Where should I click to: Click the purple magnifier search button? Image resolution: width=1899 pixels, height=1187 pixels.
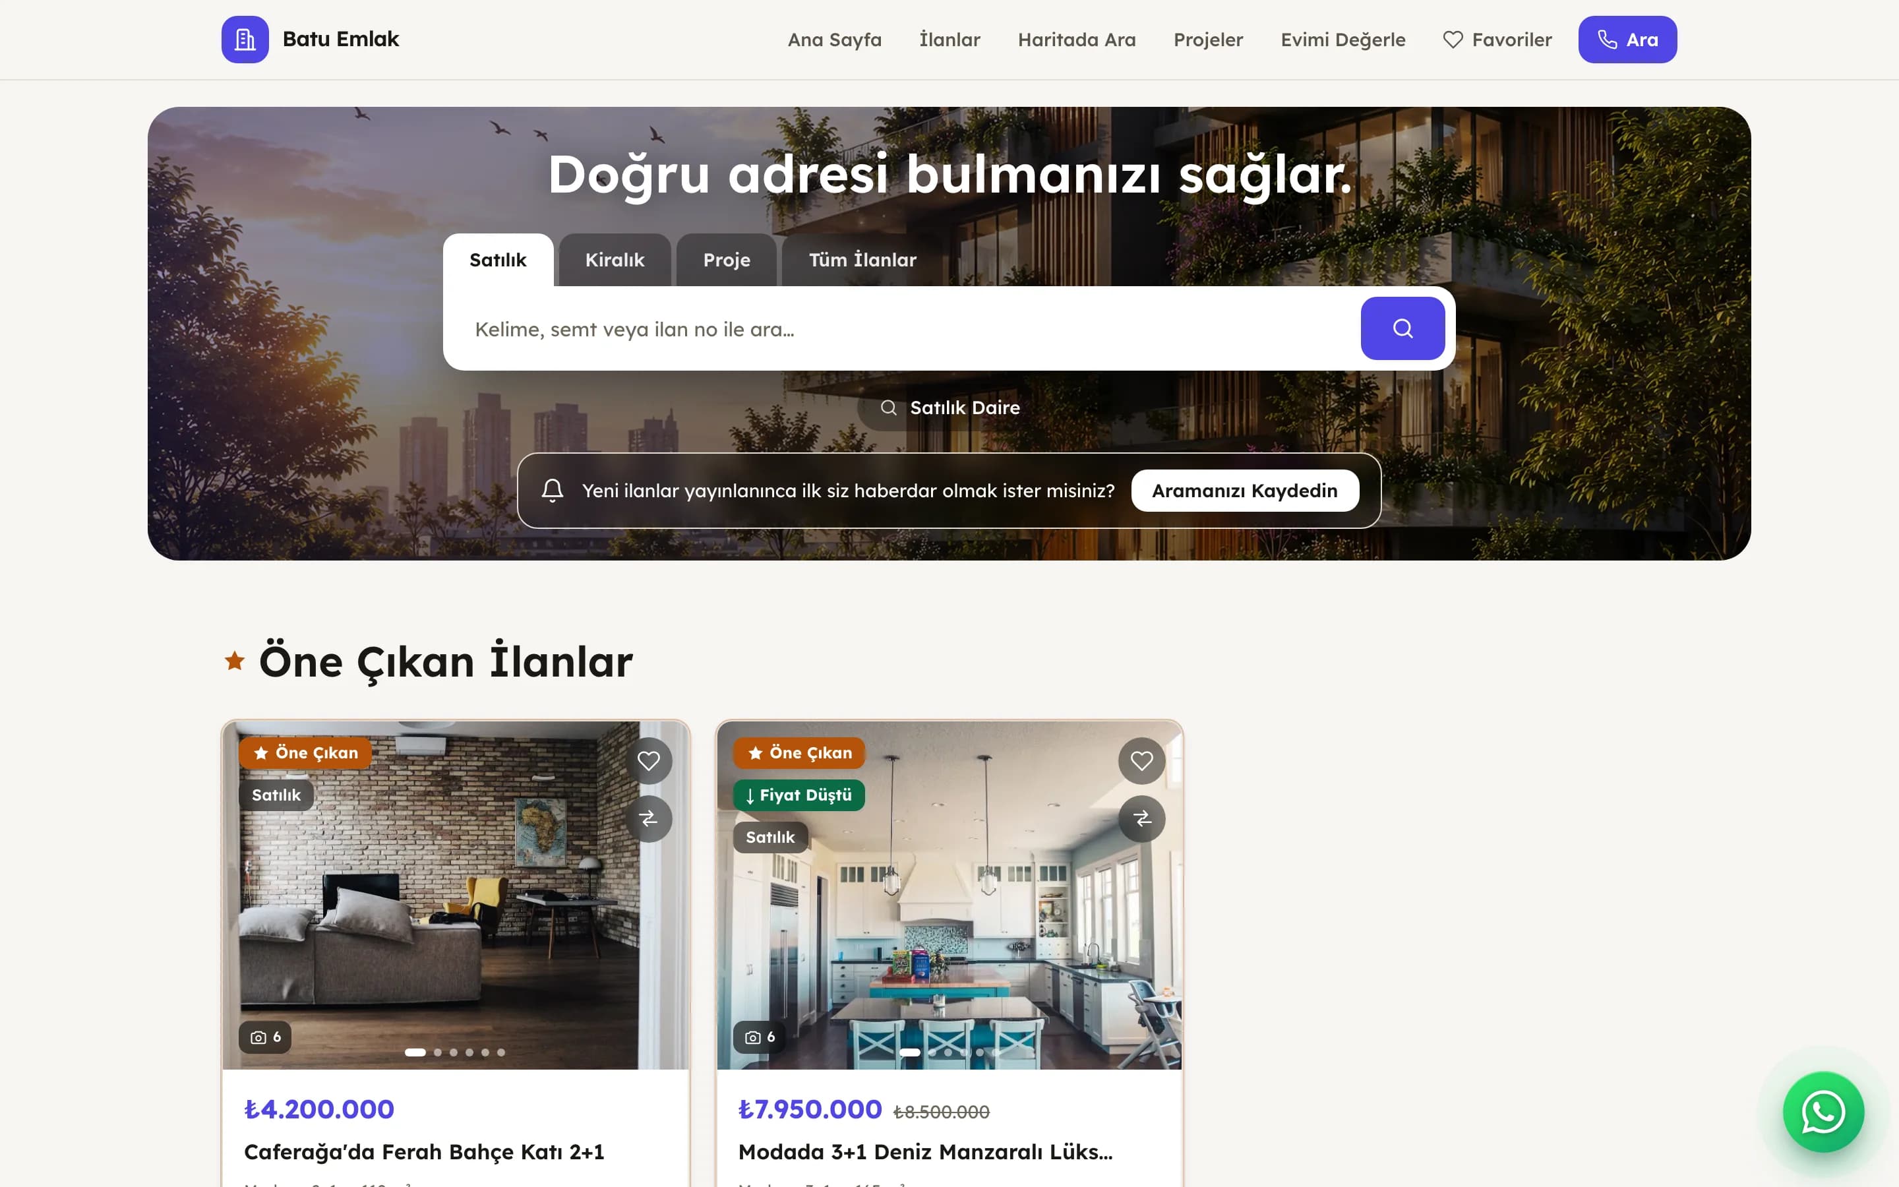click(x=1402, y=328)
